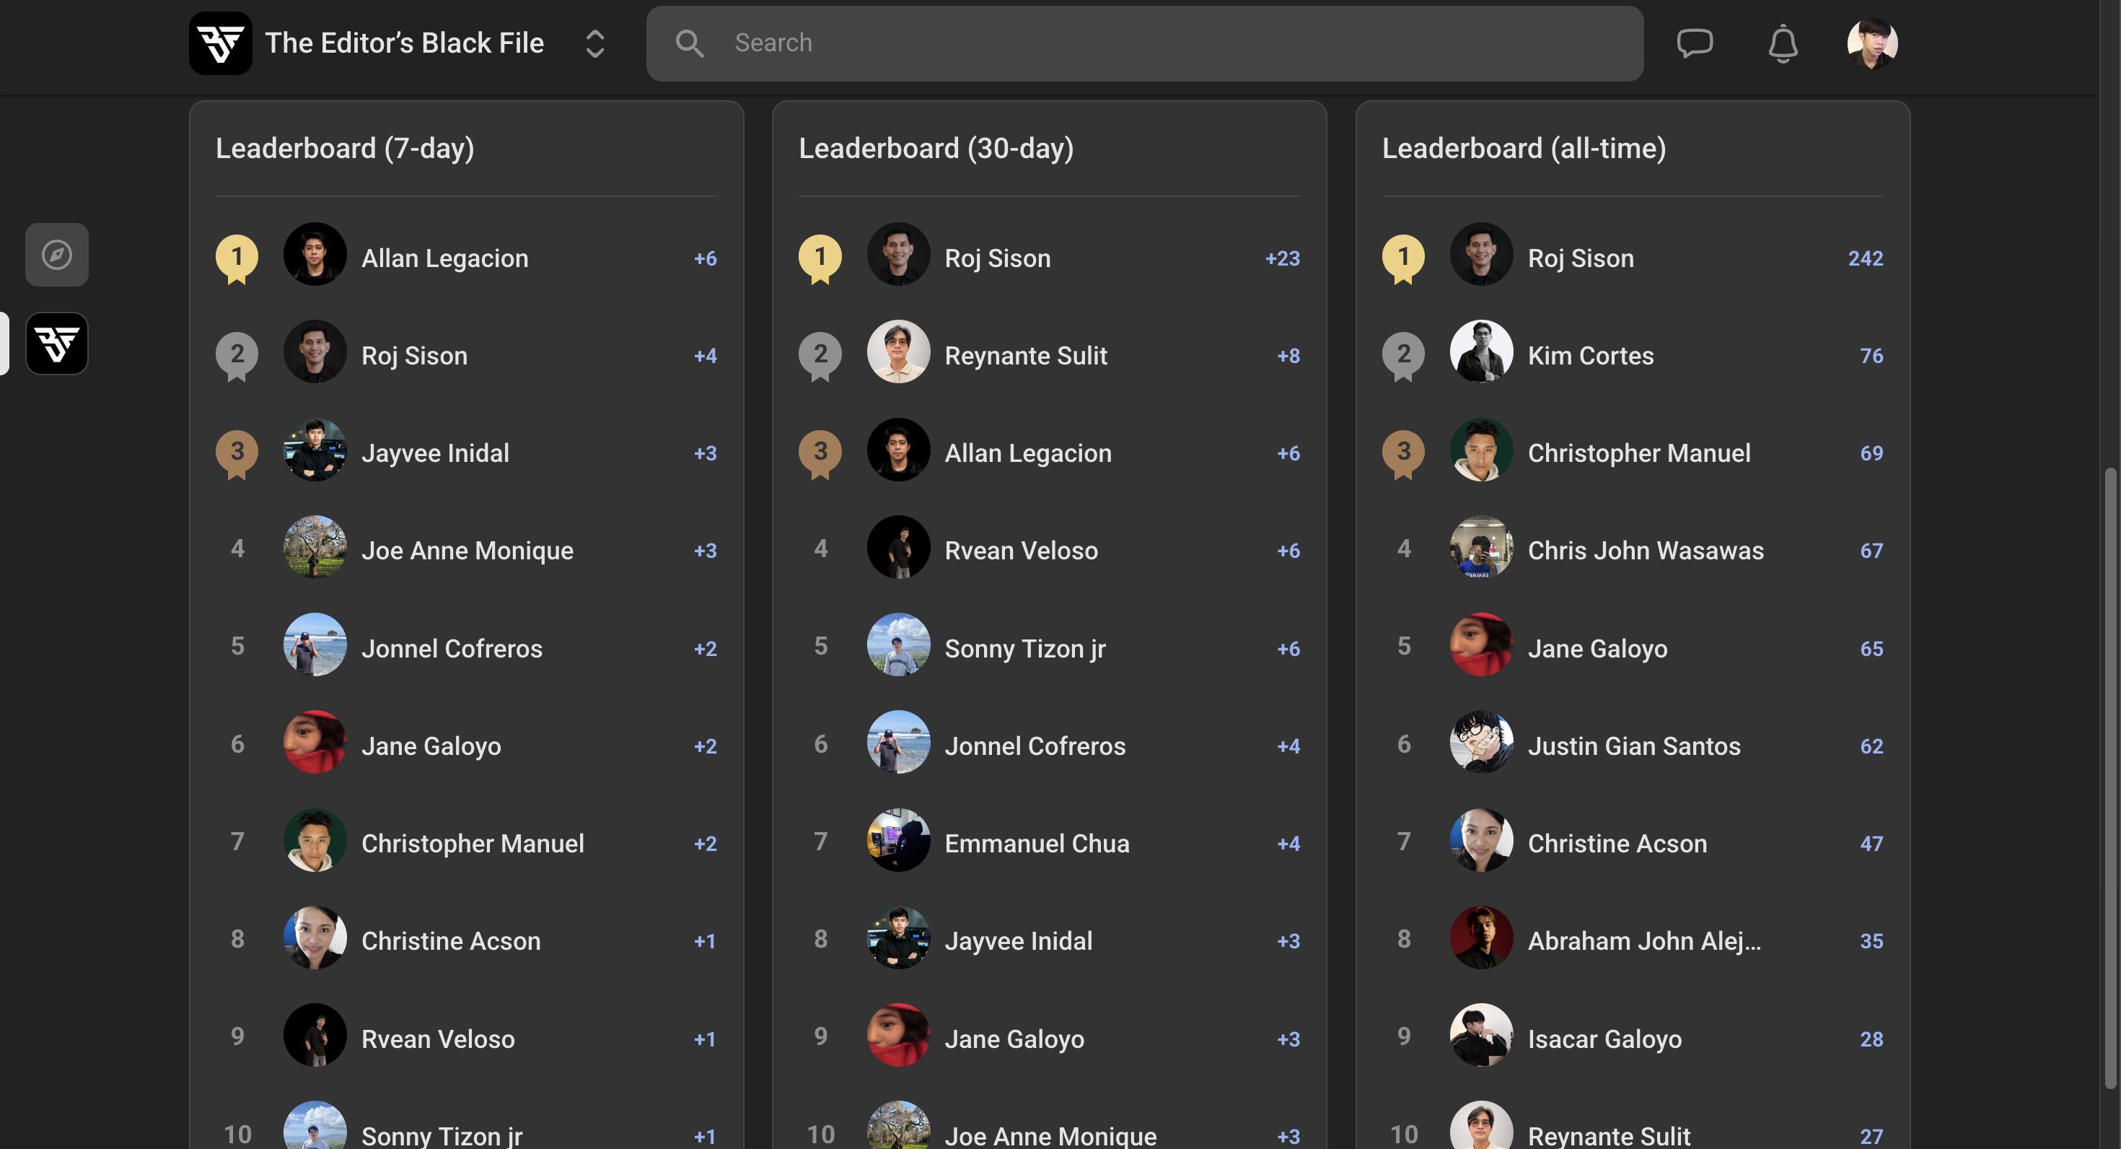Viewport: 2121px width, 1149px height.
Task: Open the user profile avatar menu
Action: click(x=1872, y=43)
